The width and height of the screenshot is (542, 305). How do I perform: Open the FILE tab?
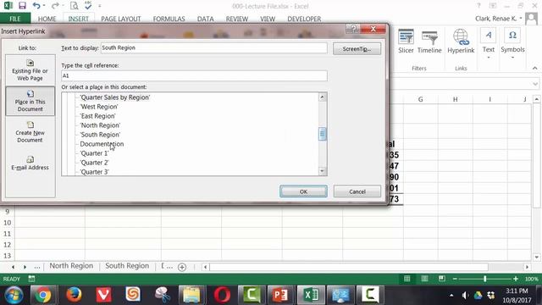(x=15, y=19)
